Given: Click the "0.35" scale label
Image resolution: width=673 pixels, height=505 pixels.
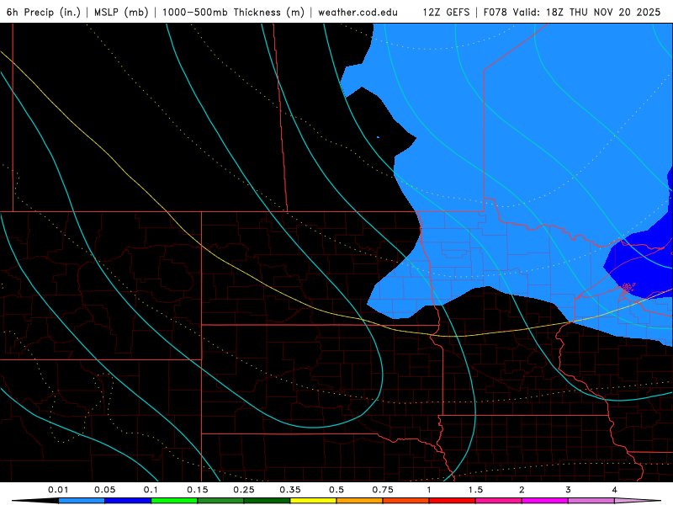Looking at the screenshot, I should click(x=290, y=490).
